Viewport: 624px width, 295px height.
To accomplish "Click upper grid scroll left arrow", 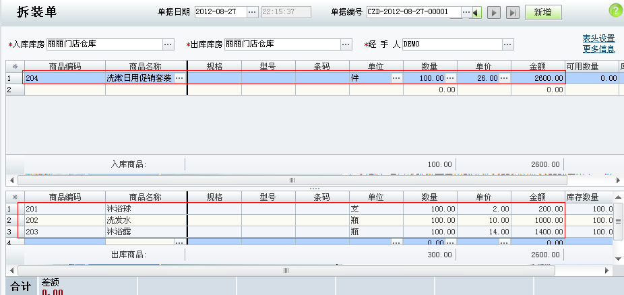I will tap(11, 180).
